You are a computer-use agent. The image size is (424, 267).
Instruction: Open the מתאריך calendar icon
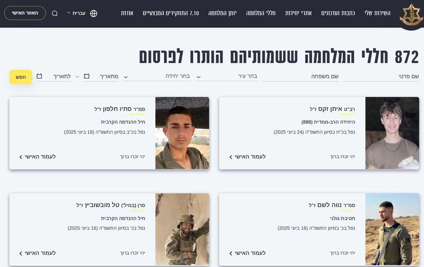pyautogui.click(x=87, y=76)
